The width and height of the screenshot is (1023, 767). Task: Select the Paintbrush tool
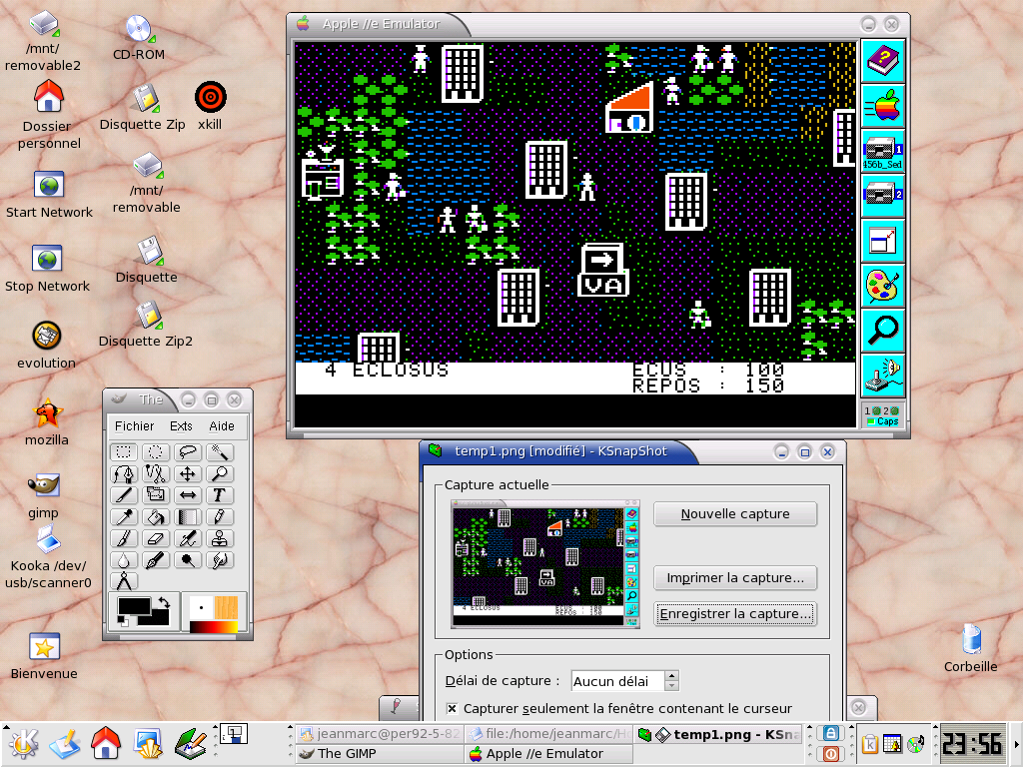click(123, 538)
